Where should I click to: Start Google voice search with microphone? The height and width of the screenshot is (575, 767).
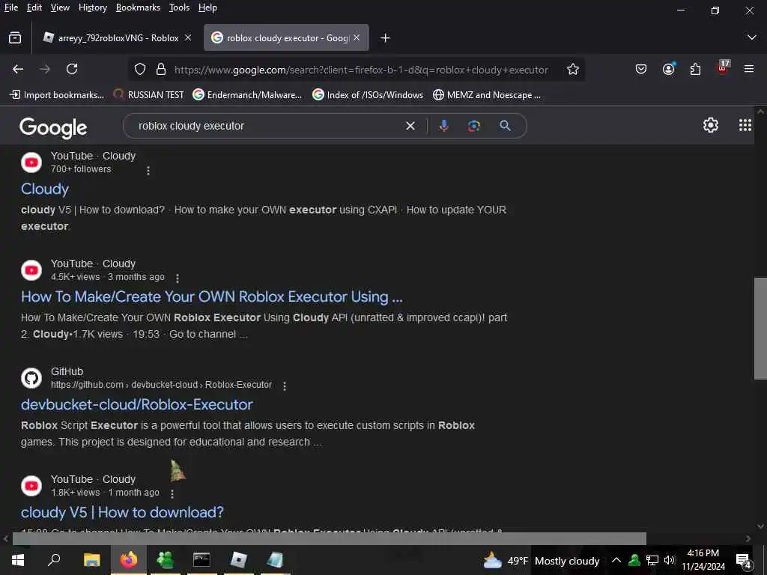coord(443,126)
